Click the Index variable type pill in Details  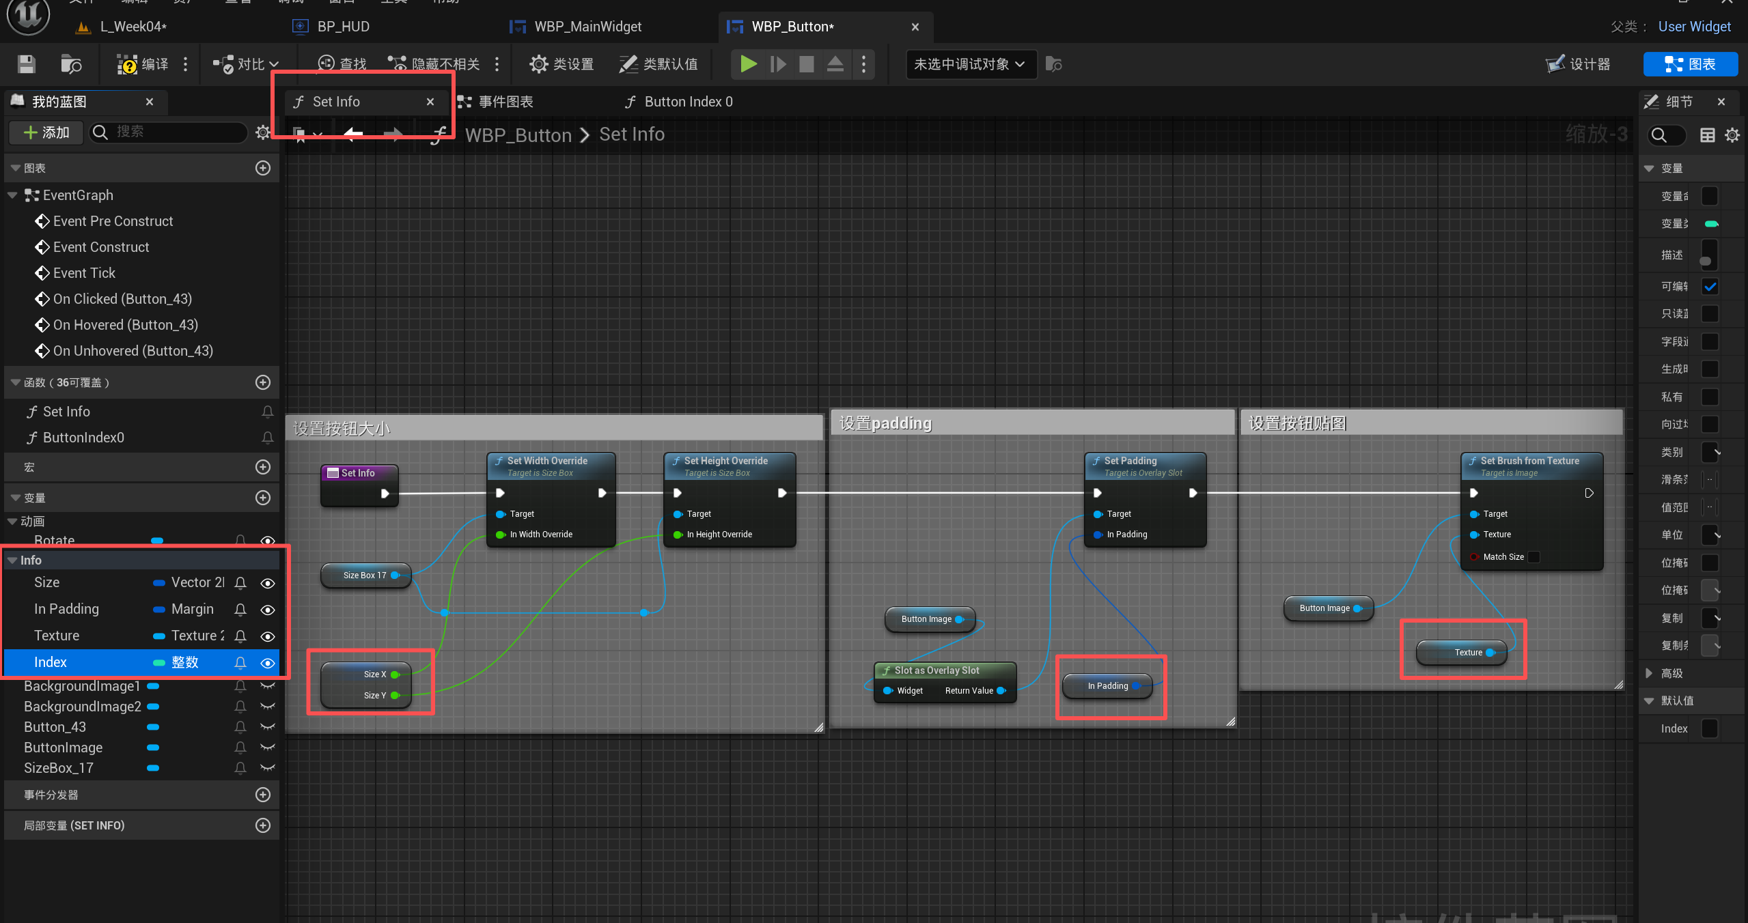(x=1710, y=223)
